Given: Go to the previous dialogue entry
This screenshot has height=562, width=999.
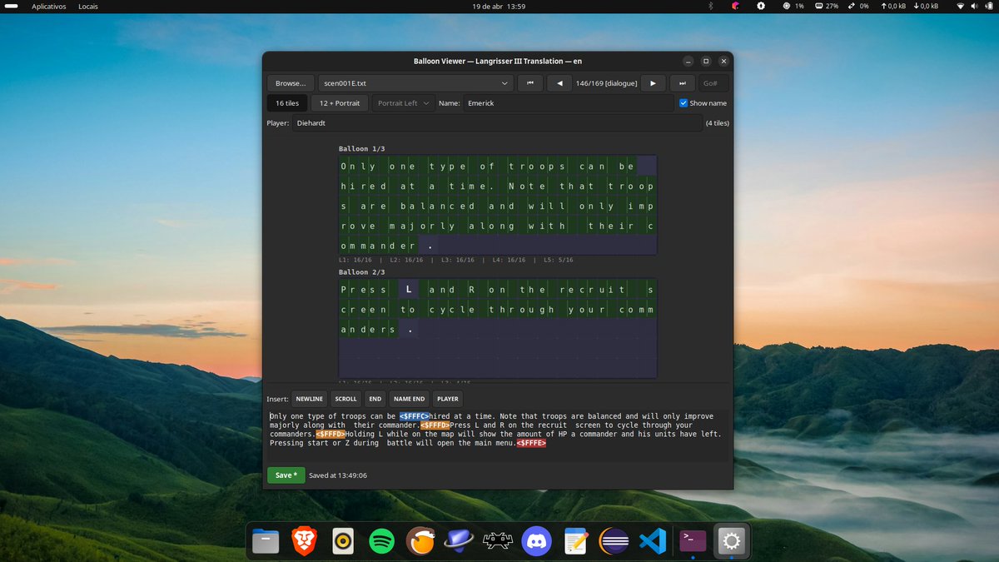Looking at the screenshot, I should click(x=559, y=83).
